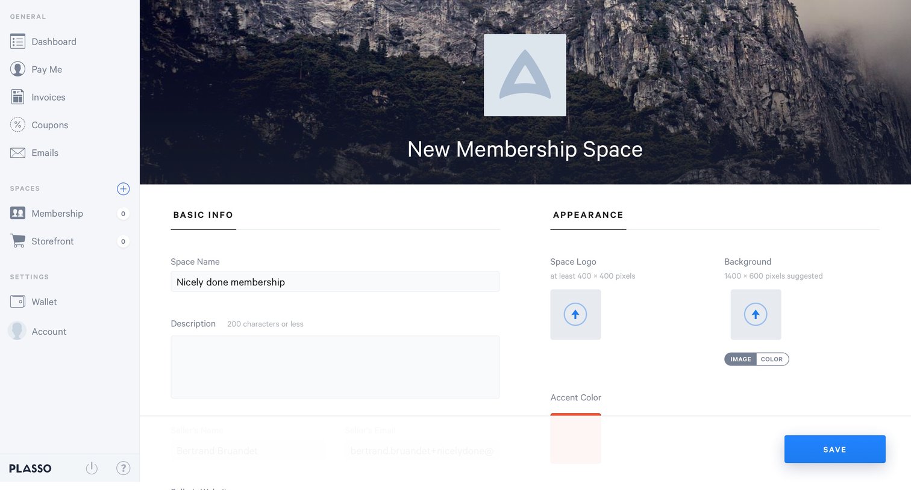This screenshot has width=911, height=490.
Task: Pick the Accent Color swatch
Action: click(575, 438)
